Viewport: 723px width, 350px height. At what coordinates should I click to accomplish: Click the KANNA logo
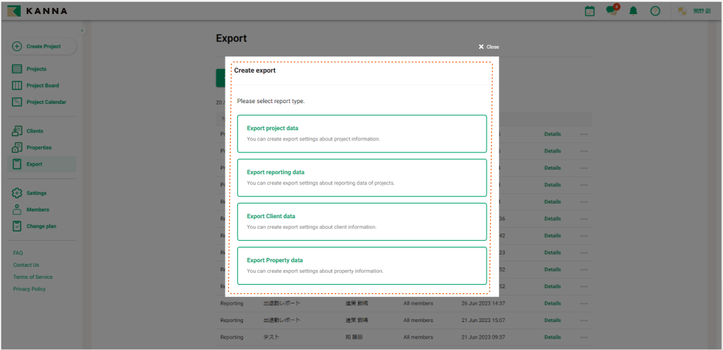pyautogui.click(x=37, y=11)
